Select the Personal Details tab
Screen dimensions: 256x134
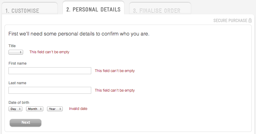[93, 10]
